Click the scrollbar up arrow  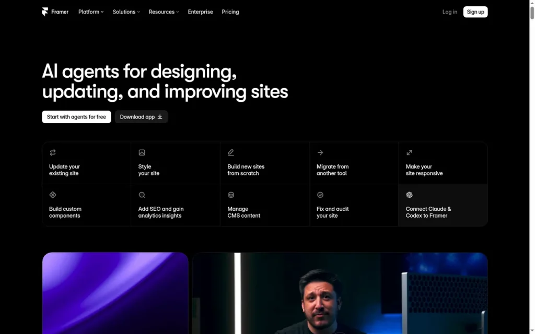pos(532,3)
